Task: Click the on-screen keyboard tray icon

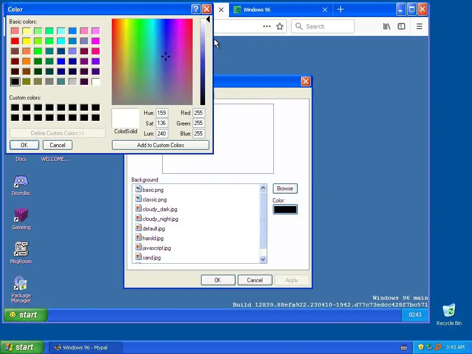Action: click(x=404, y=348)
